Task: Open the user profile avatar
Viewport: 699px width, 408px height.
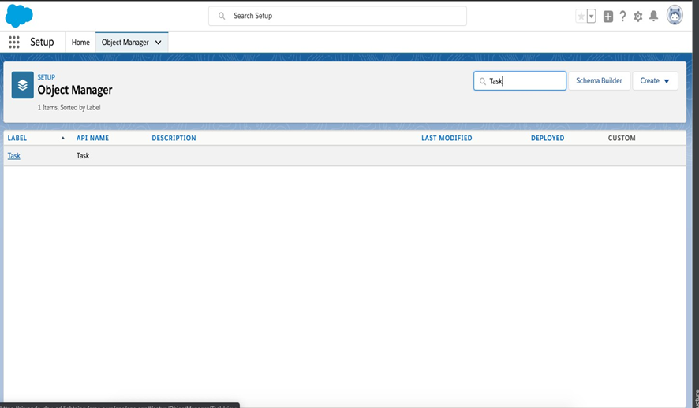Action: click(x=675, y=16)
